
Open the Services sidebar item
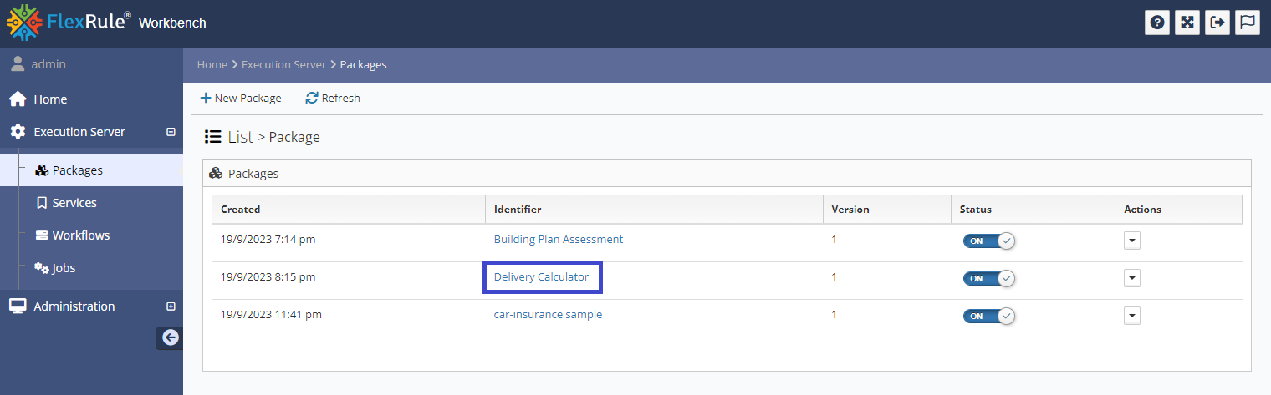click(x=91, y=203)
